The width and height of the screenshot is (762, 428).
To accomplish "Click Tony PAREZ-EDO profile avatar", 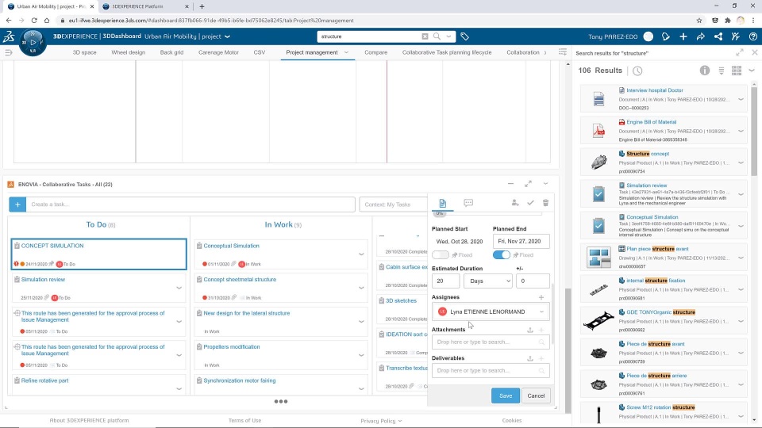I will pyautogui.click(x=648, y=36).
